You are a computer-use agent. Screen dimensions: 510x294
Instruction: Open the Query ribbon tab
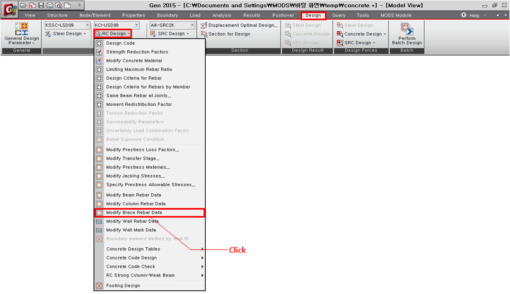[x=339, y=15]
